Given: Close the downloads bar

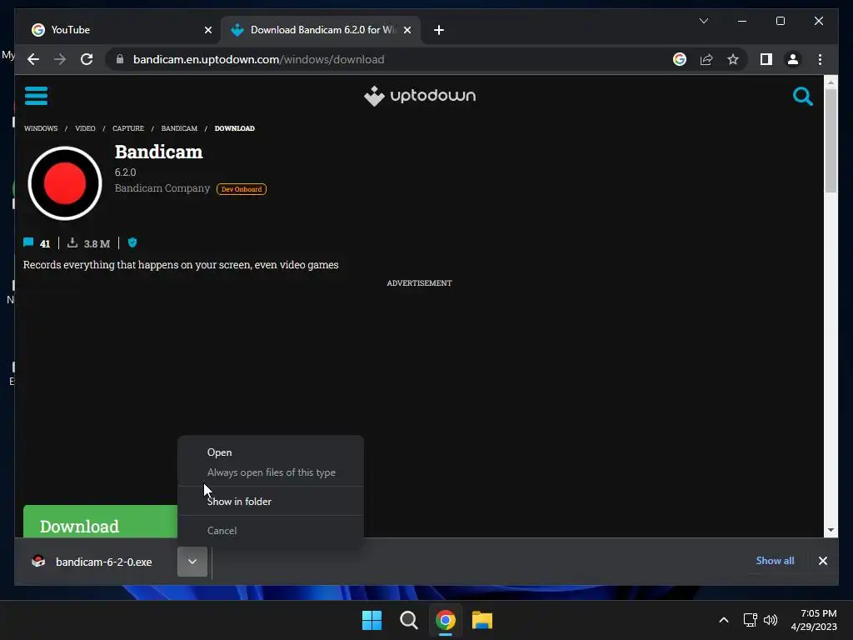Looking at the screenshot, I should pos(822,561).
